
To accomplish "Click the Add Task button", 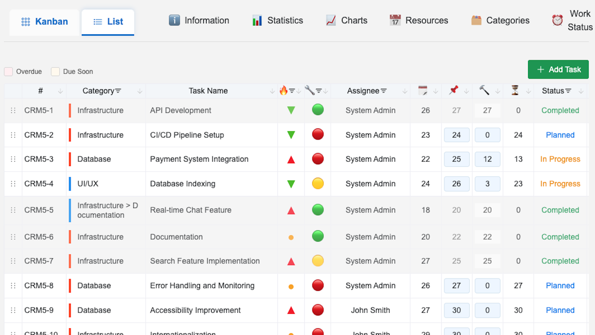I will pos(558,69).
